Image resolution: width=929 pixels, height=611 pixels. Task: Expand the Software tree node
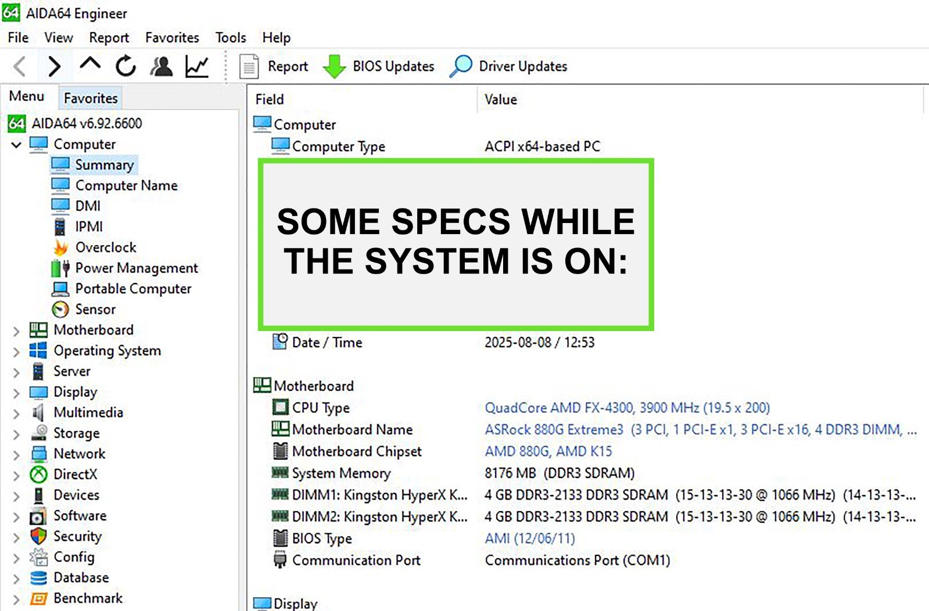click(x=16, y=517)
